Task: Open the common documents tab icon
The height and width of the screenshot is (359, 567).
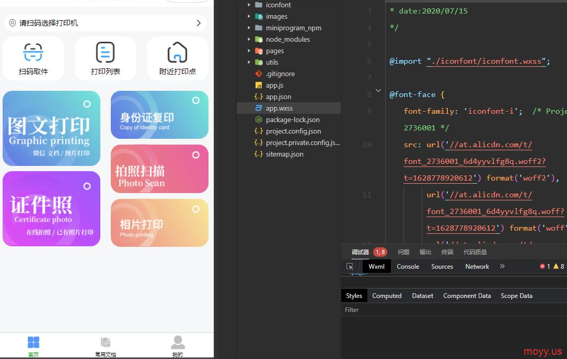Action: pyautogui.click(x=106, y=343)
